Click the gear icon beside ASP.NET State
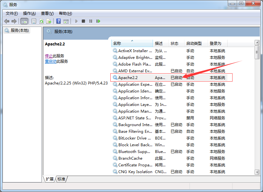The height and width of the screenshot is (192, 263). 115,118
